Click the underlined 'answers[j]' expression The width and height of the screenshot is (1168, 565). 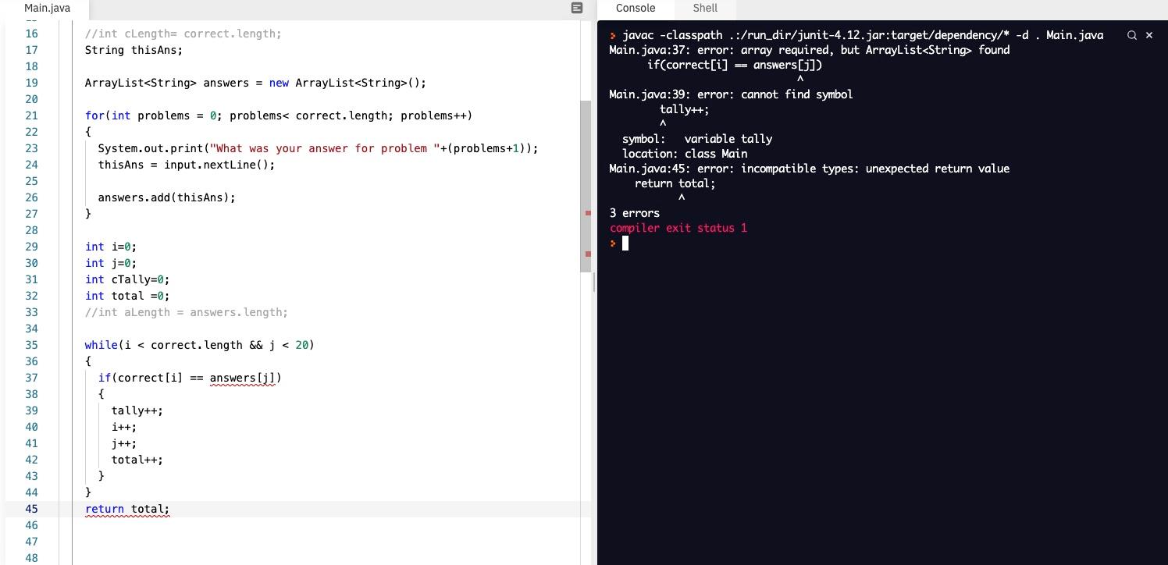tap(244, 378)
